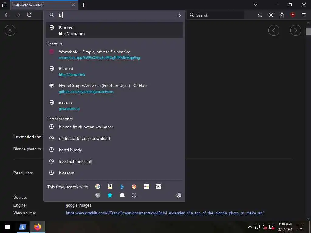Search in open Tabs icon
This screenshot has width=311, height=233.
coord(122,195)
